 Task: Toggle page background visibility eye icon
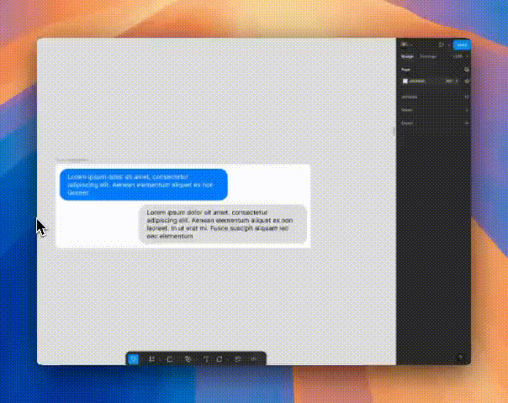point(467,81)
